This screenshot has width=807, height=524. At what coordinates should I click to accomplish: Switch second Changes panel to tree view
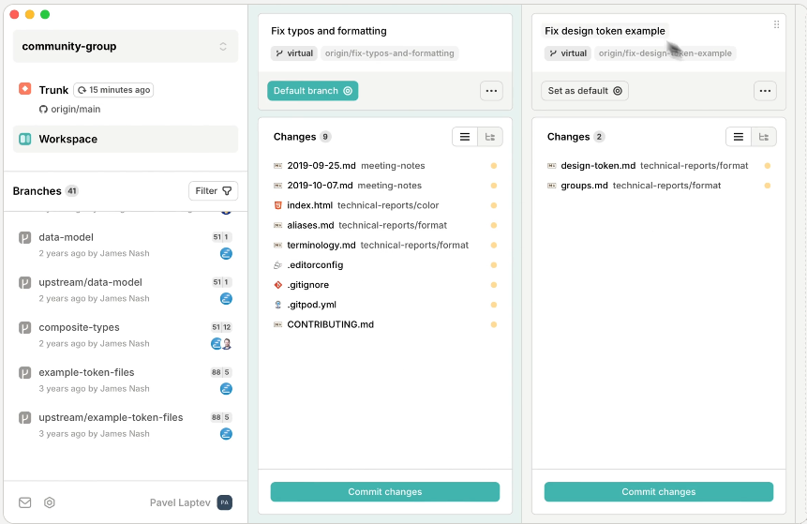point(764,137)
